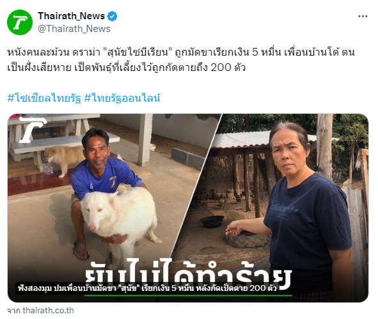Click the black bowl in the duck pen

pyautogui.click(x=212, y=222)
